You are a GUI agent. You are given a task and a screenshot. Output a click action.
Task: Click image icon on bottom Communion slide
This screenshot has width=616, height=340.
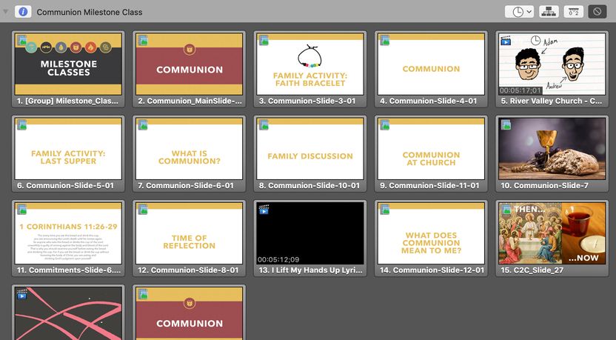tap(143, 294)
